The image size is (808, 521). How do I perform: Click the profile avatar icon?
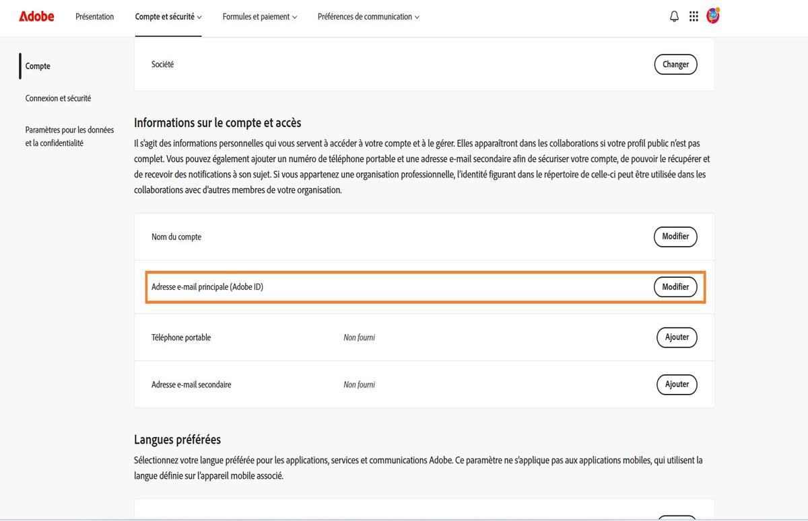click(712, 15)
